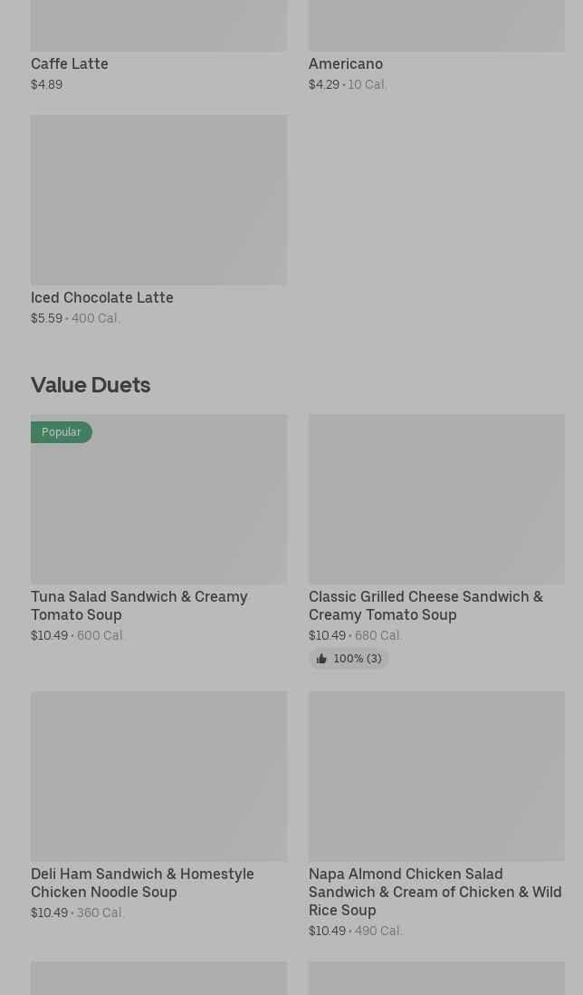Select the Classic Grilled Cheese Sandwich title
Viewport: 583px width, 995px height.
(425, 605)
